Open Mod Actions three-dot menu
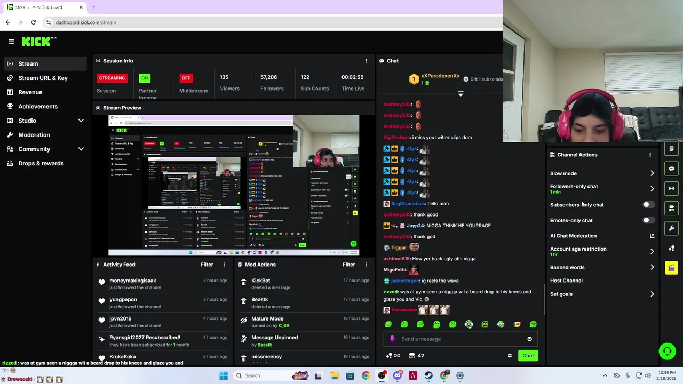Image resolution: width=683 pixels, height=384 pixels. click(366, 265)
